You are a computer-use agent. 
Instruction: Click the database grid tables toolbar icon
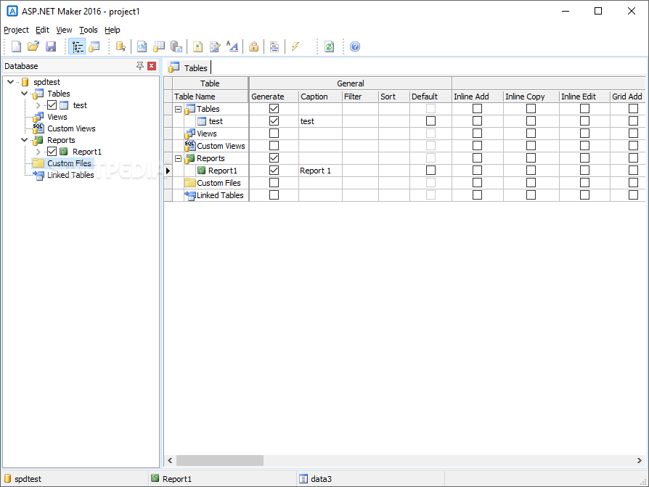(159, 46)
